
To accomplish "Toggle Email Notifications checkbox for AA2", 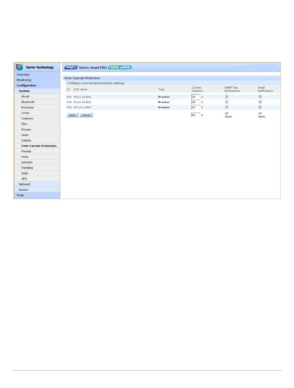I will click(260, 102).
